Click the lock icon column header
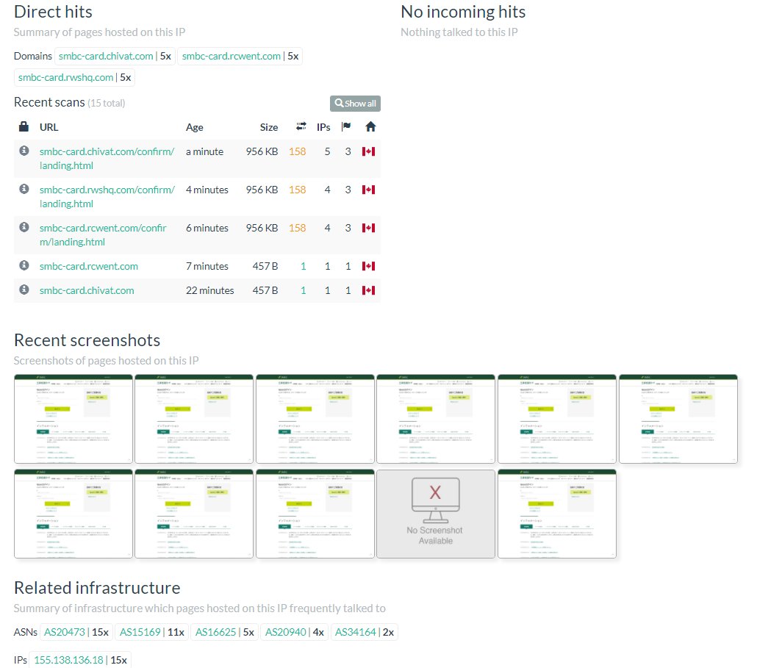782x668 pixels. [24, 126]
